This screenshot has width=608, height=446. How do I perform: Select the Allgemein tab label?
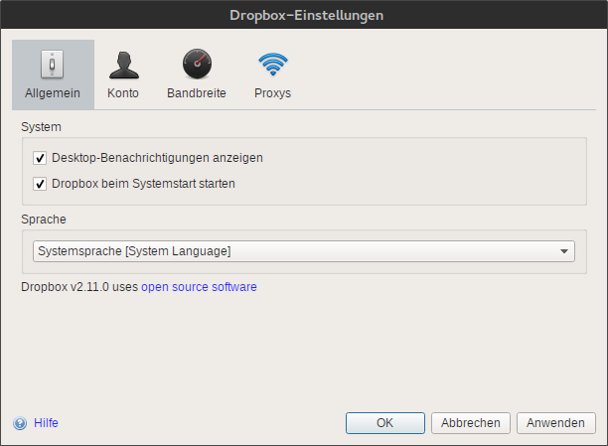[x=53, y=93]
